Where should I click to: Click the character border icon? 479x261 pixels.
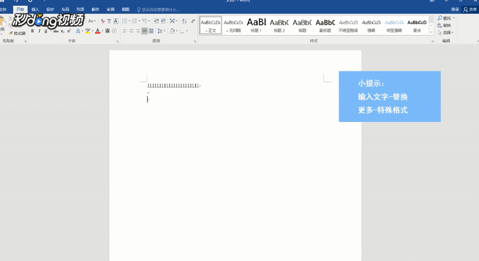point(116,21)
